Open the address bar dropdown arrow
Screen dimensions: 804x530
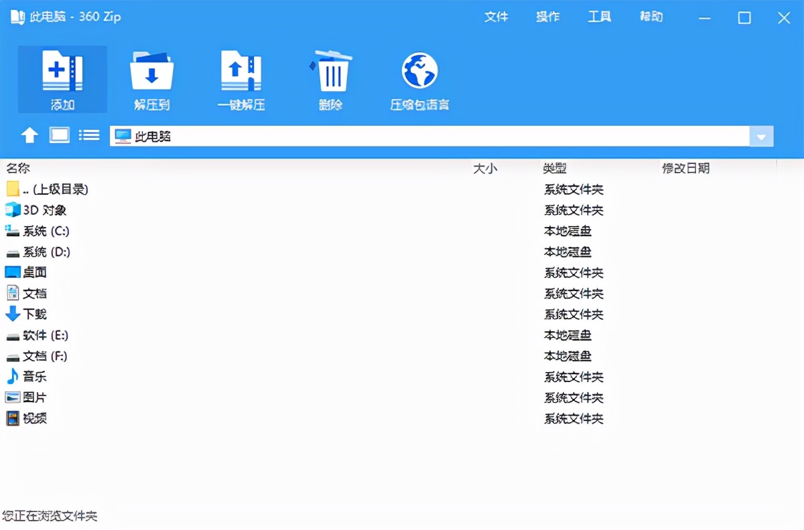[761, 137]
